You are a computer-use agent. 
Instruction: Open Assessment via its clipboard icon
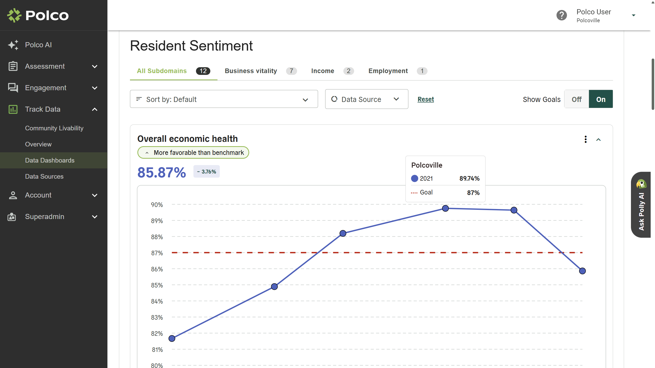(x=13, y=66)
